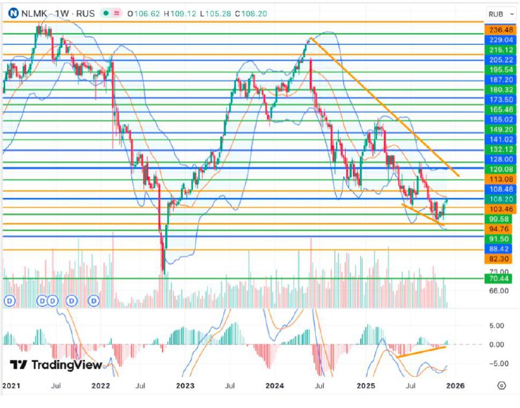Image resolution: width=520 pixels, height=408 pixels.
Task: Click the orange 82.30 price label
Action: click(x=500, y=258)
